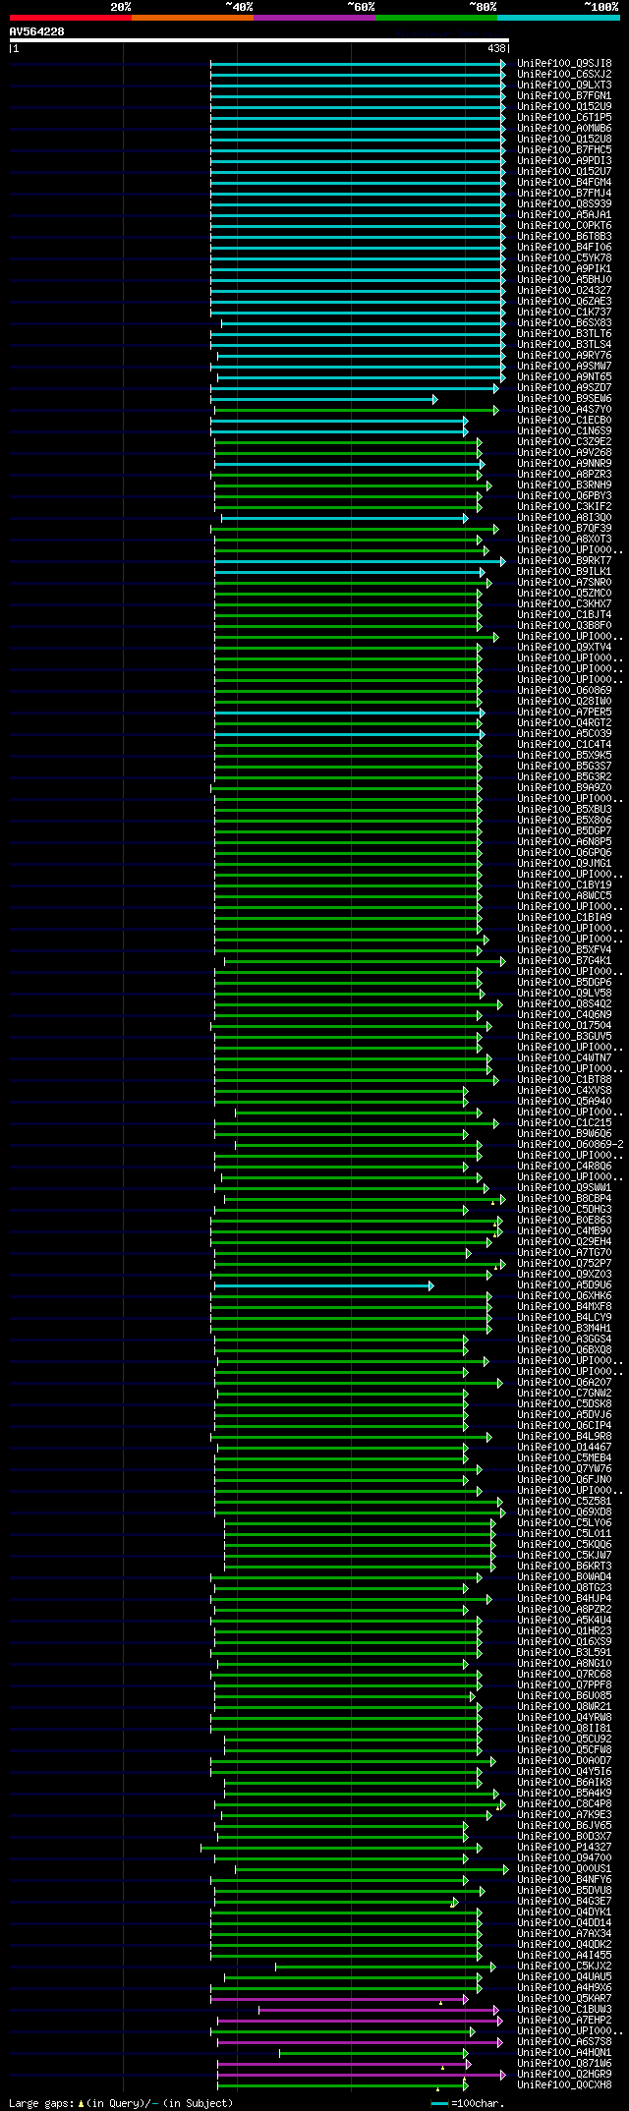Select hit UniRef100_B6SX83

[564, 322]
